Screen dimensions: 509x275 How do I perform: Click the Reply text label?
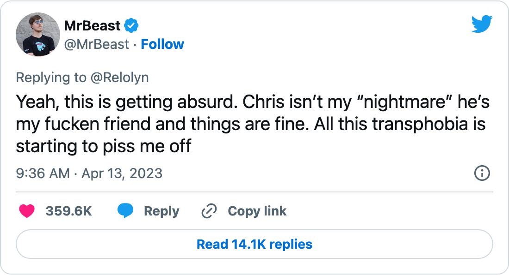[x=161, y=211]
